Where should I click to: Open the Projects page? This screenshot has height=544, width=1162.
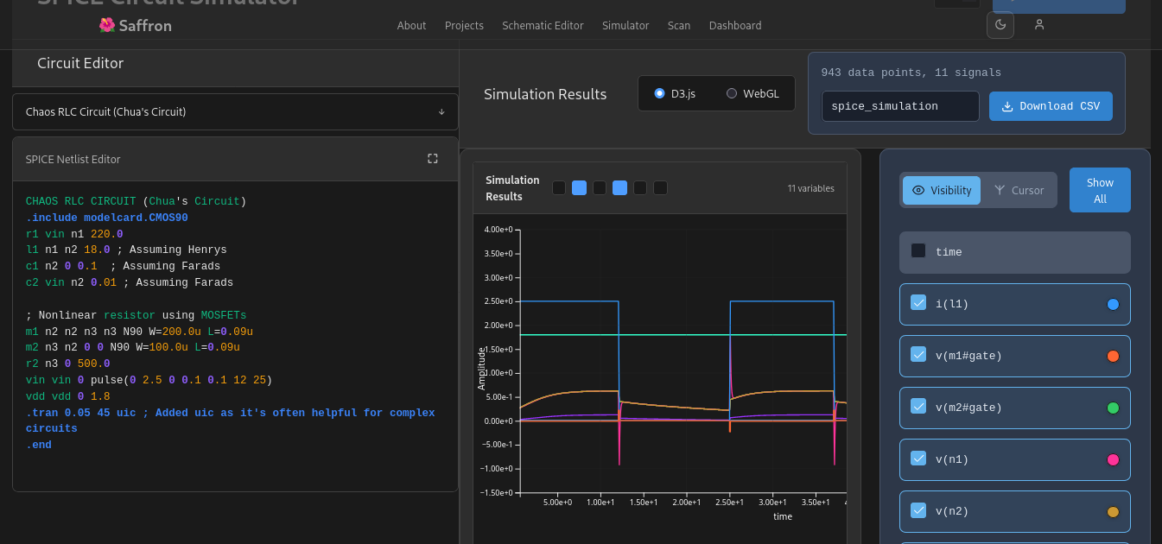click(x=464, y=25)
